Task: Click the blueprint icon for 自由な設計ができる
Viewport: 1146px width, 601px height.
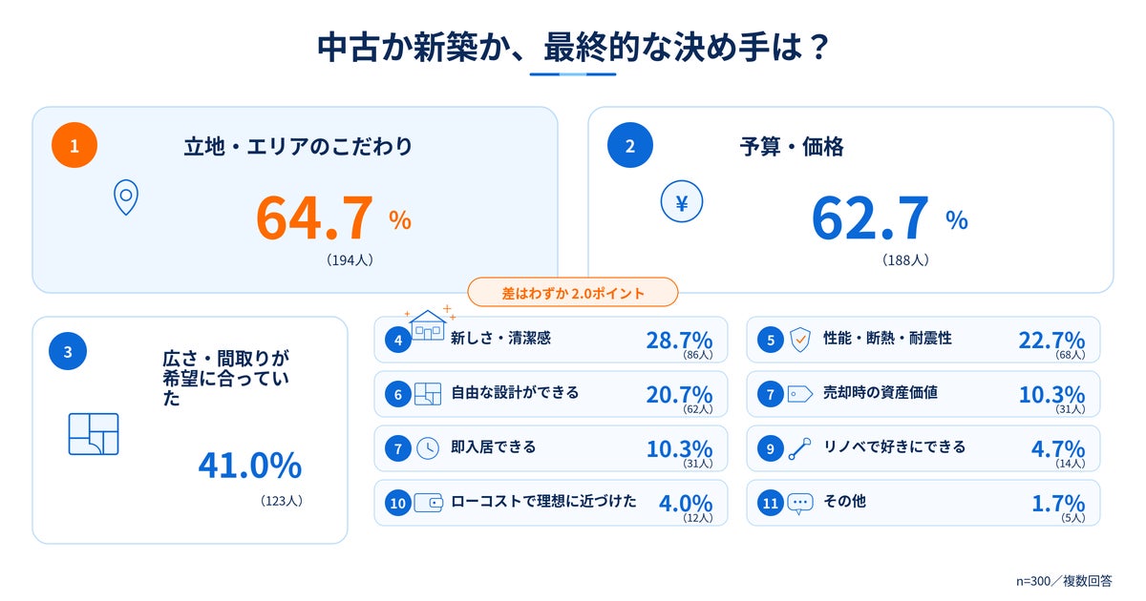Action: (x=427, y=394)
